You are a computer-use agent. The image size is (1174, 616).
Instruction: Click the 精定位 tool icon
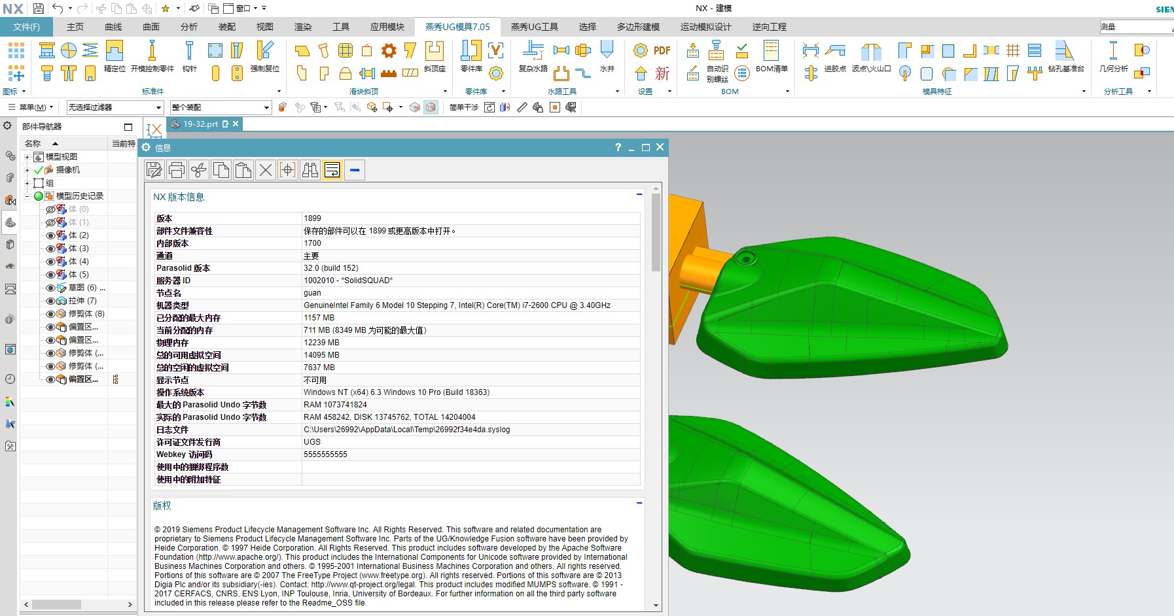pos(115,51)
